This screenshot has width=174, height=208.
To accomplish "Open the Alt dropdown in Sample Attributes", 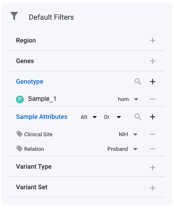I will point(89,117).
